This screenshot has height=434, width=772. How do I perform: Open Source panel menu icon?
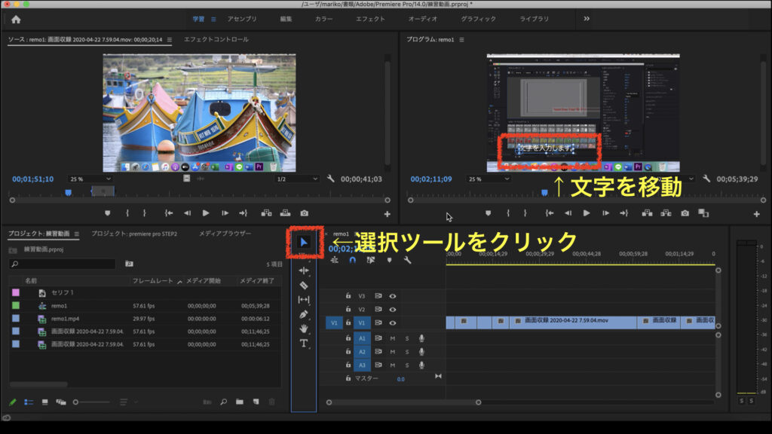(170, 40)
